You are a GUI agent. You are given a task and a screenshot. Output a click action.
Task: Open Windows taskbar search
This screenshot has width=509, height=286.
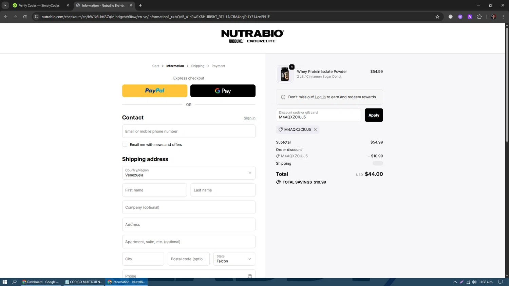pos(14,282)
